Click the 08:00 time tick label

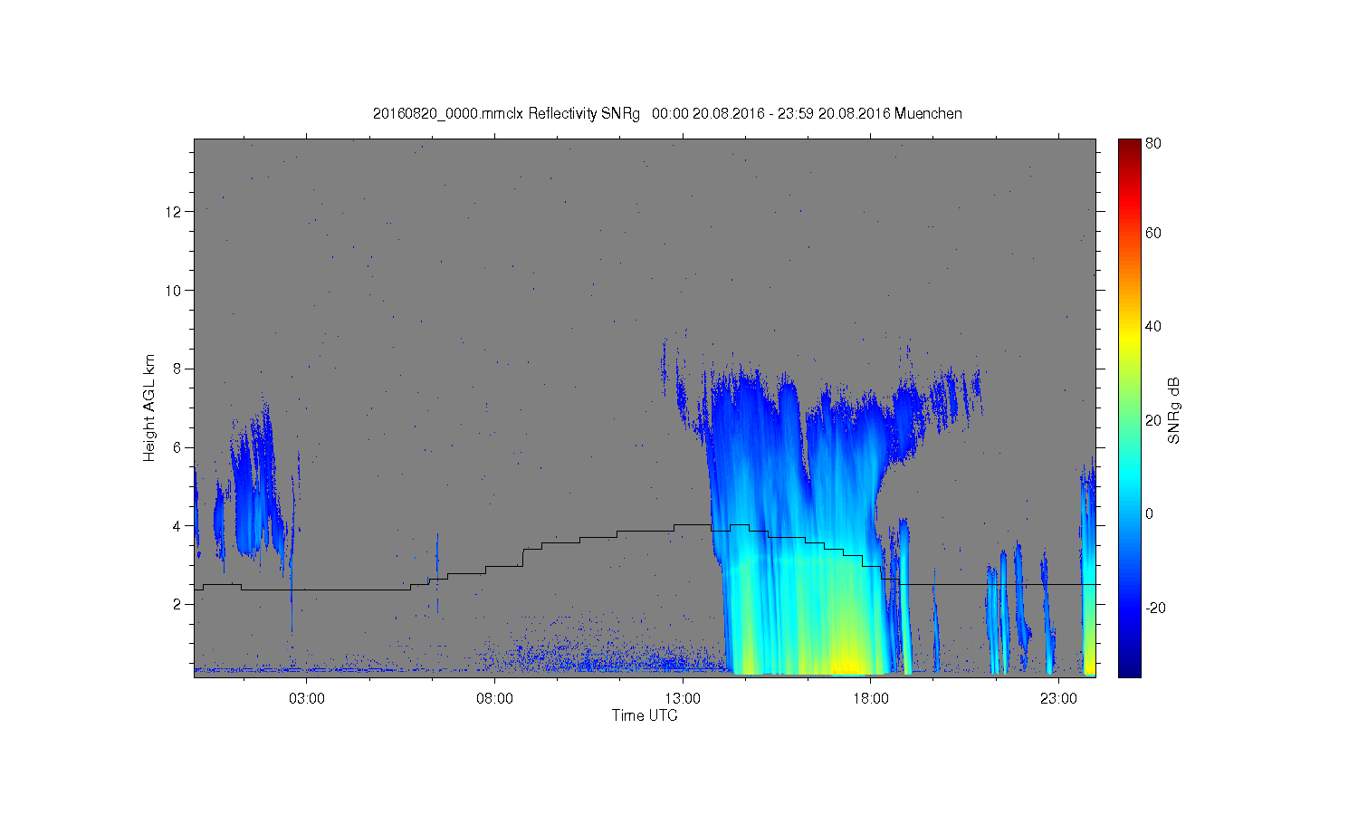coord(494,699)
